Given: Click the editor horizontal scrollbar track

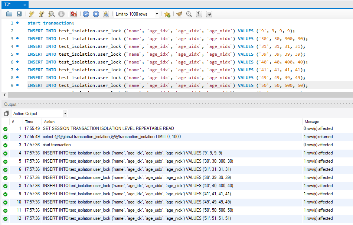Looking at the screenshot, I should tap(180, 95).
